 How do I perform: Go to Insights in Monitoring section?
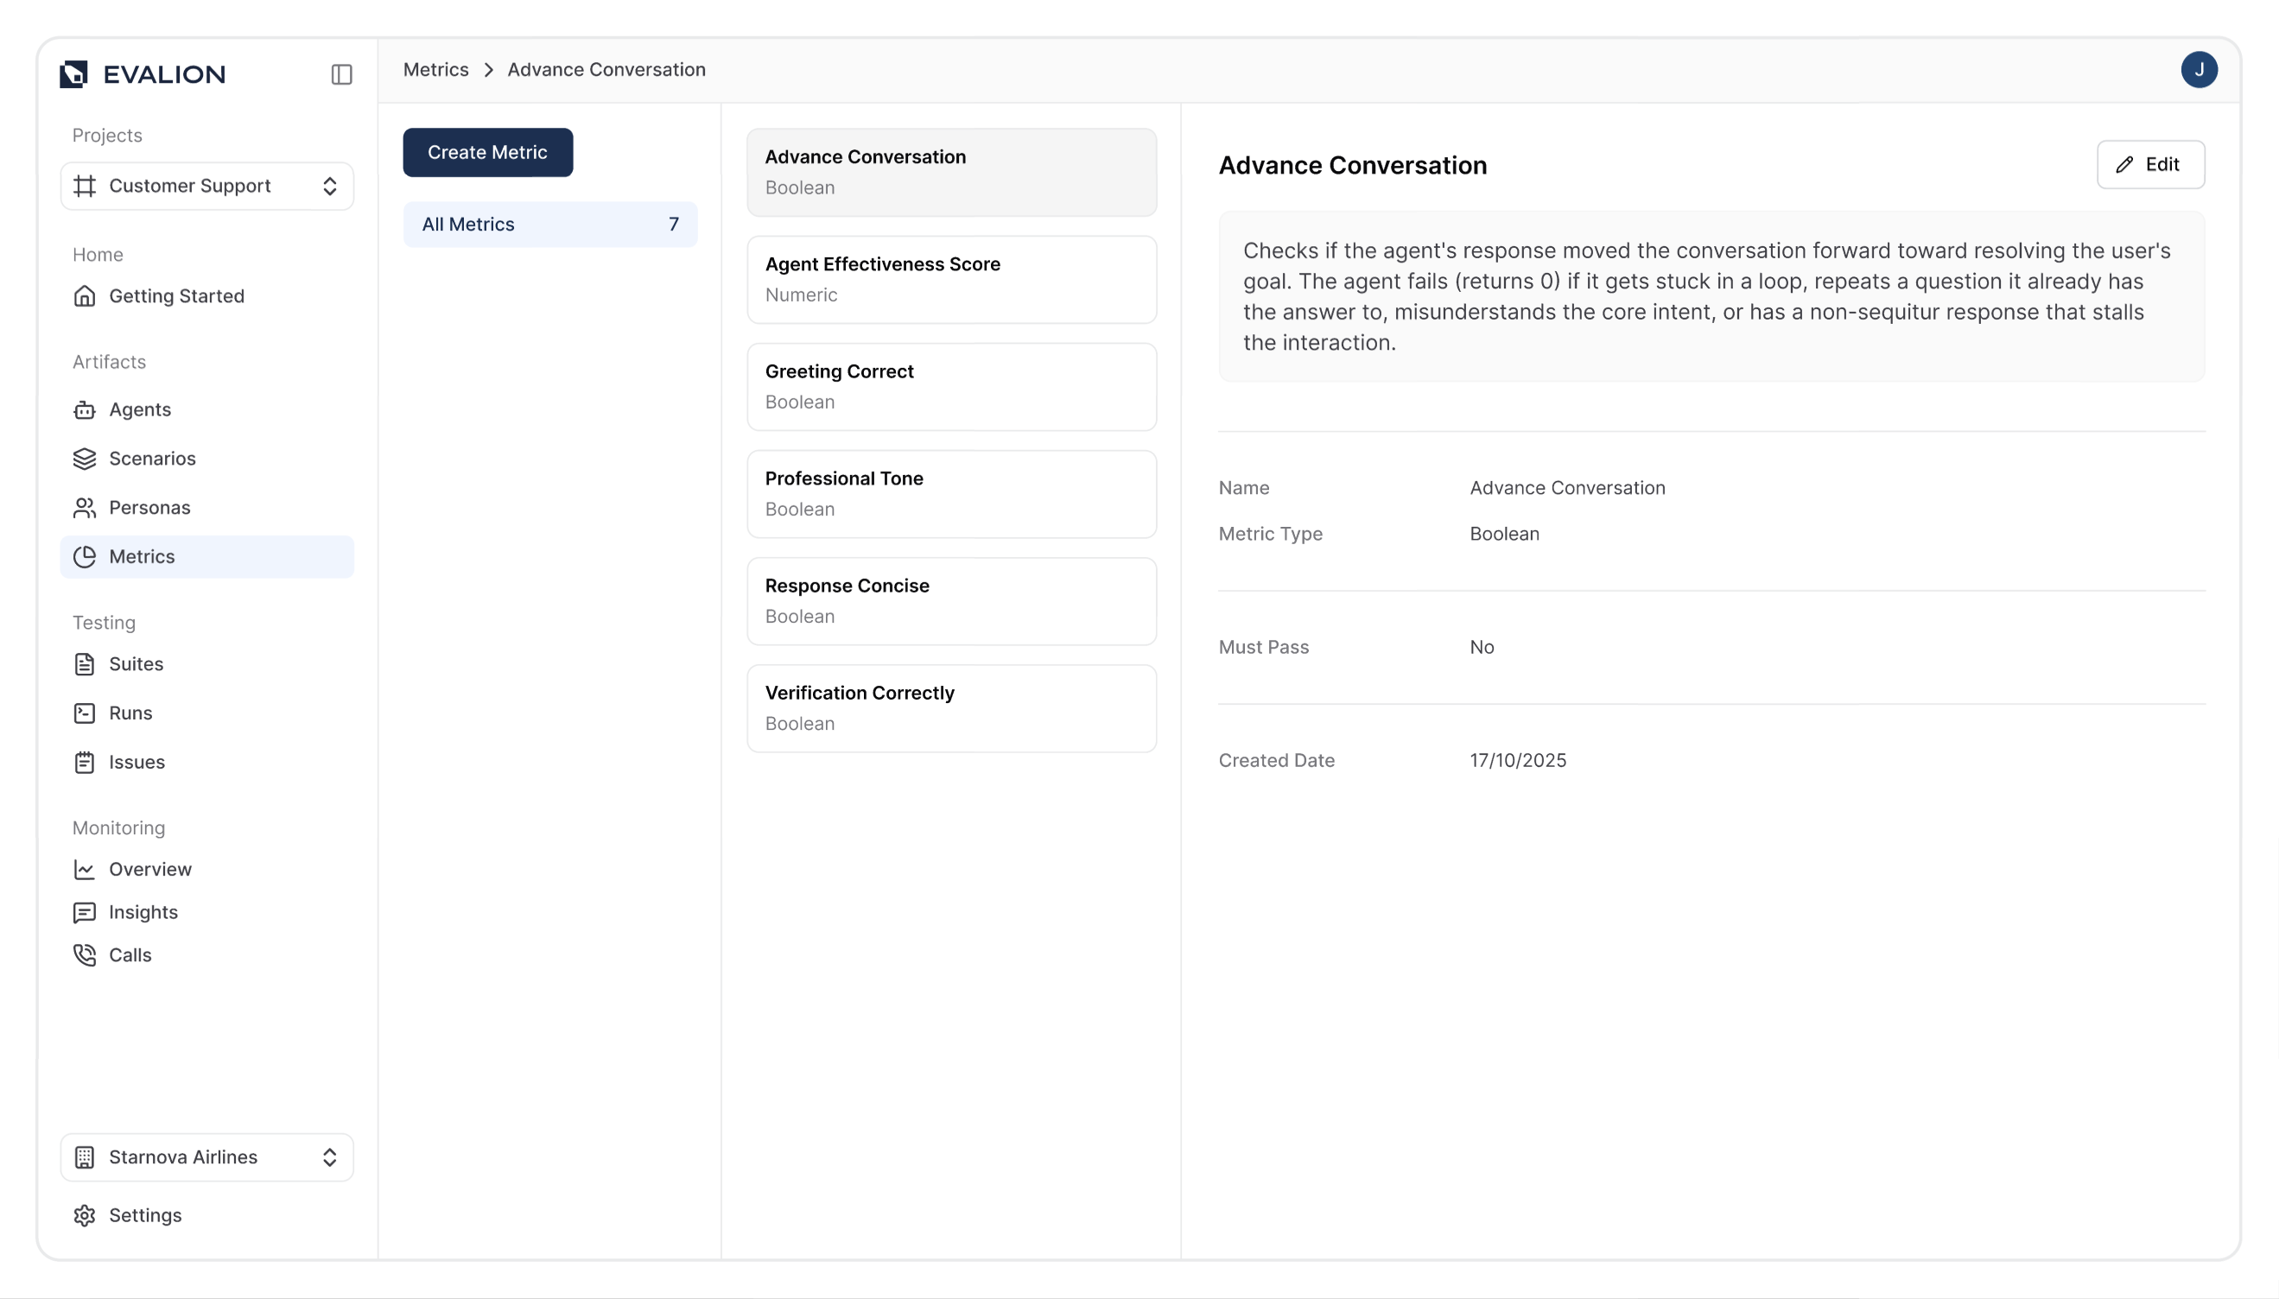(x=143, y=912)
